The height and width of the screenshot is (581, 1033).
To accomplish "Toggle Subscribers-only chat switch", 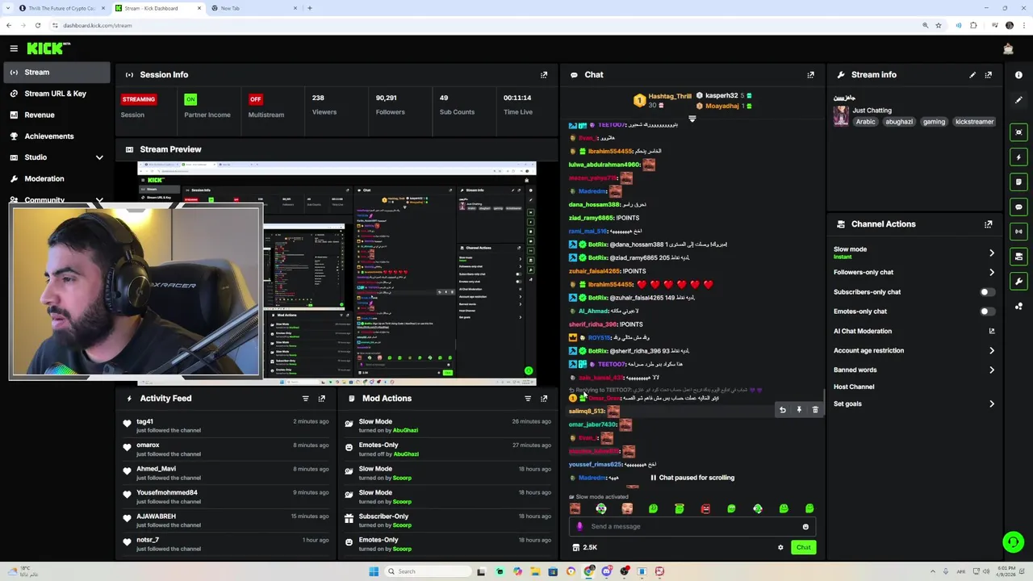I will (x=987, y=292).
